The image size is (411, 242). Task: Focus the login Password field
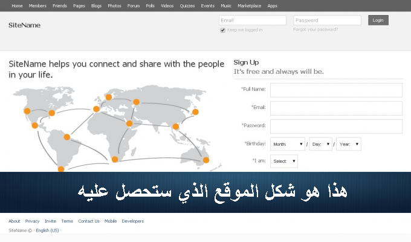coord(326,20)
